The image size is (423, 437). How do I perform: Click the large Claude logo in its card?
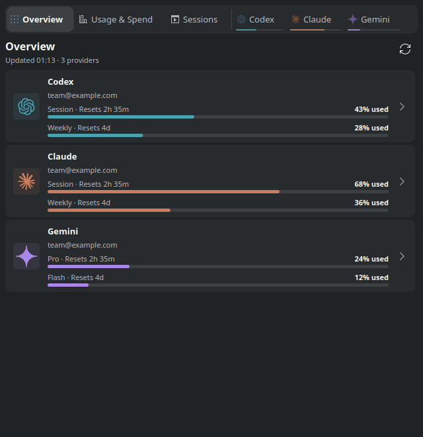(x=26, y=181)
